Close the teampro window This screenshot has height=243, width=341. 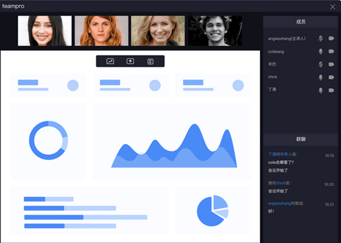332,7
